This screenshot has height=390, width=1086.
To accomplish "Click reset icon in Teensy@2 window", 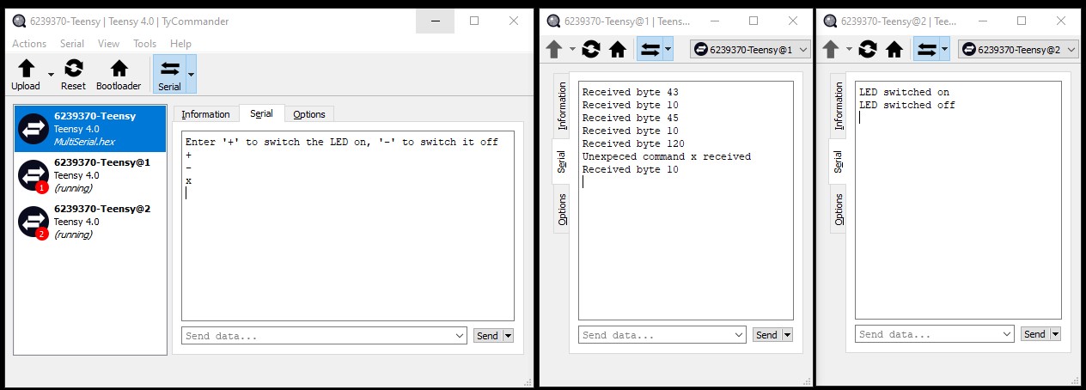I will coord(868,49).
